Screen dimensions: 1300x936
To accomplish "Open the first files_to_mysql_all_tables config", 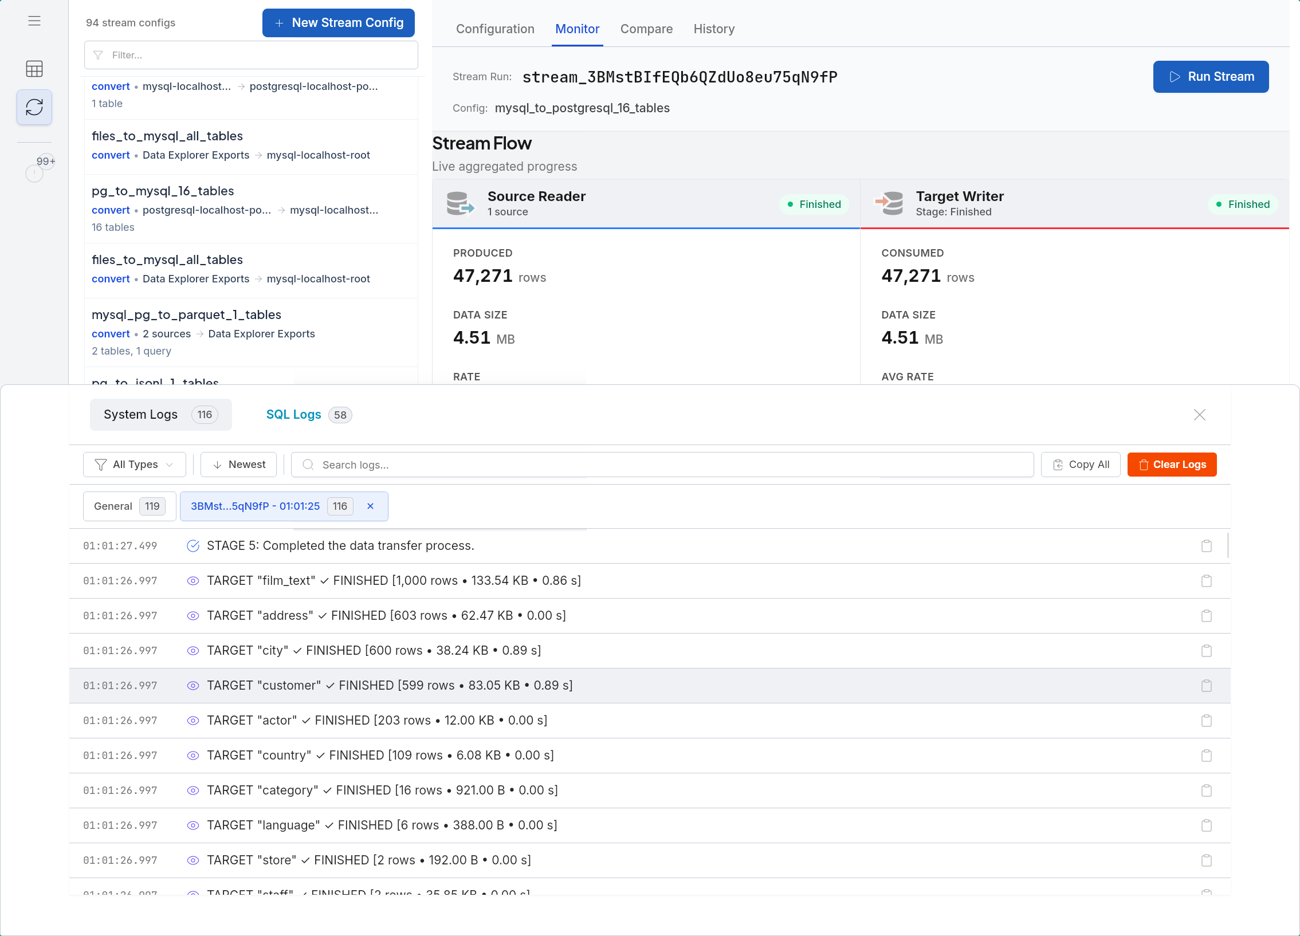I will [251, 147].
